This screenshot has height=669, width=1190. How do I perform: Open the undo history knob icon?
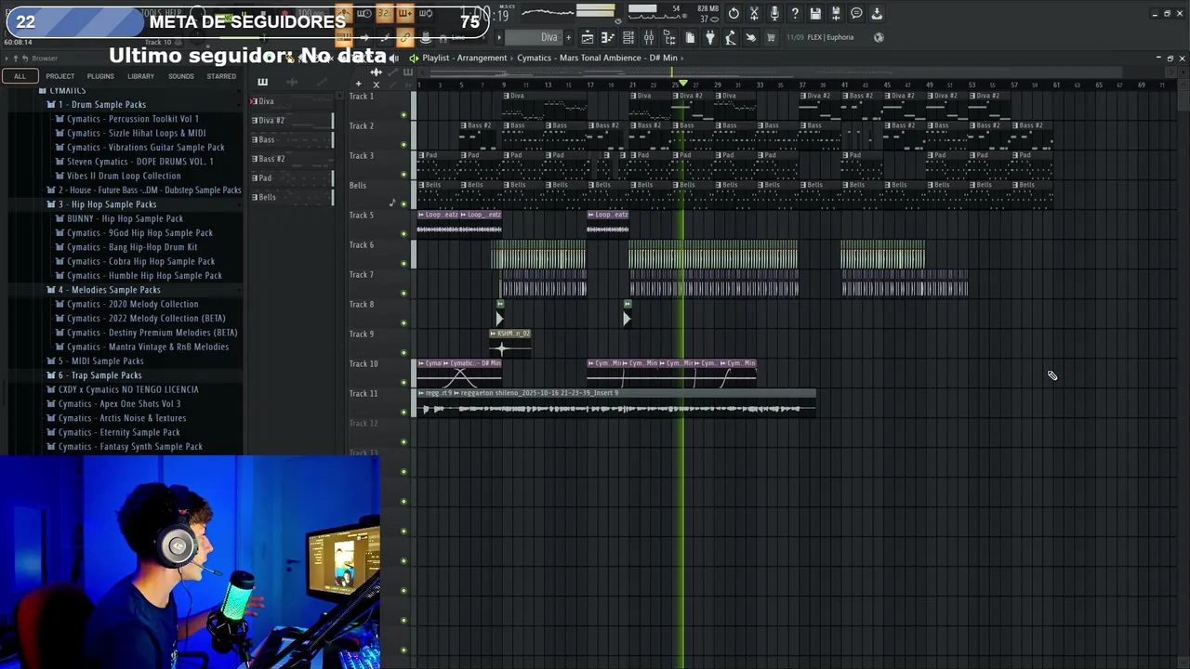pyautogui.click(x=734, y=13)
